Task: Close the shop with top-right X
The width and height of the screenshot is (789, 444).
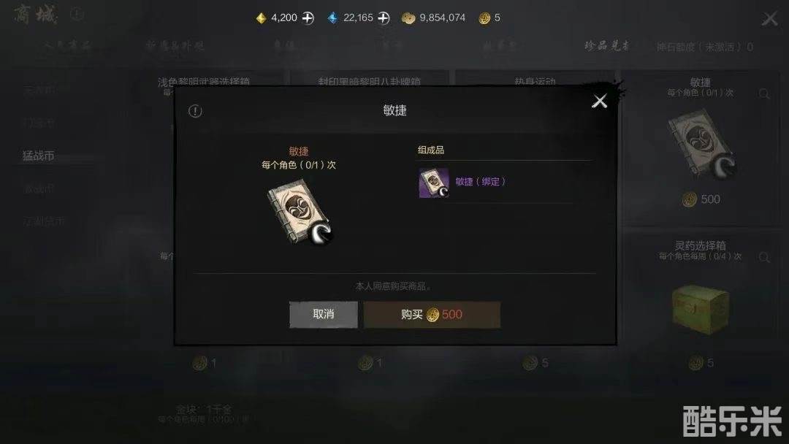Action: [769, 19]
